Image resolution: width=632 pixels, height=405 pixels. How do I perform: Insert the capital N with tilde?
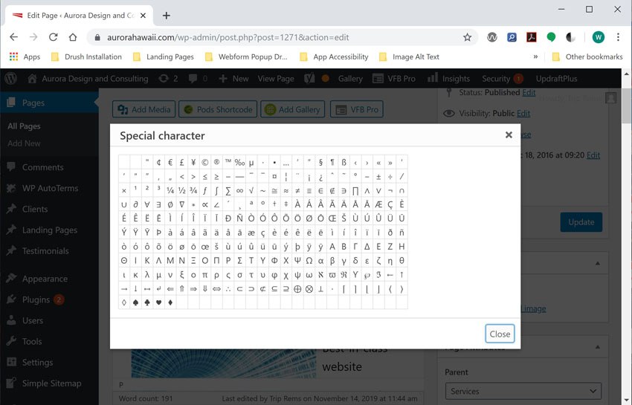pos(240,218)
